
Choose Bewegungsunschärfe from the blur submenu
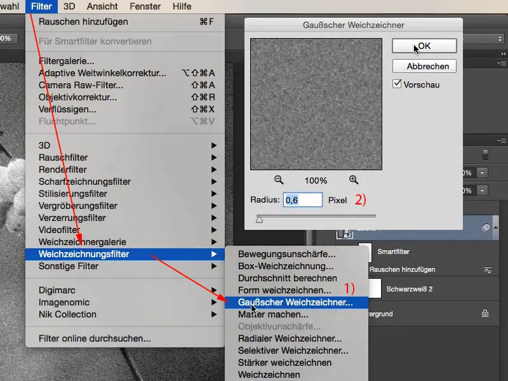pyautogui.click(x=297, y=254)
